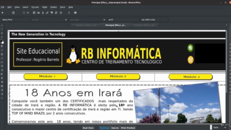Open the (no ARIA role) dropdown

tap(154, 19)
